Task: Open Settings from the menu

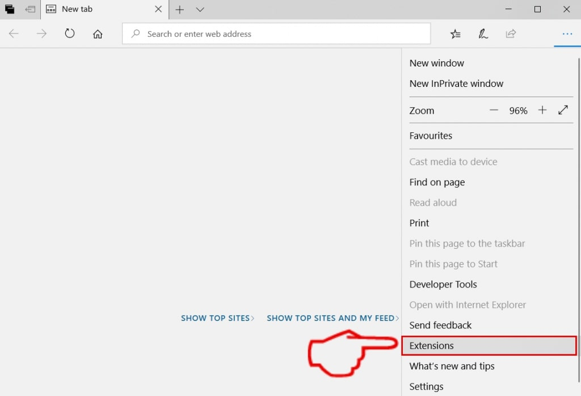Action: pyautogui.click(x=491, y=387)
